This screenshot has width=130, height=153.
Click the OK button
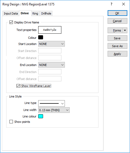[117, 13]
